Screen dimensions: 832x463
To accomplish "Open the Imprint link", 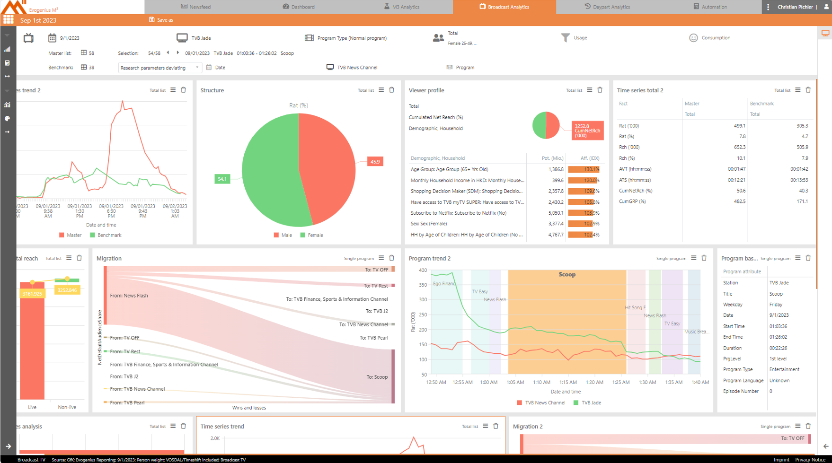I will click(781, 460).
